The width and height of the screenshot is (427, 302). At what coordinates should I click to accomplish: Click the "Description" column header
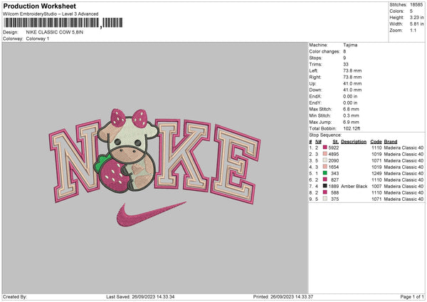point(354,142)
